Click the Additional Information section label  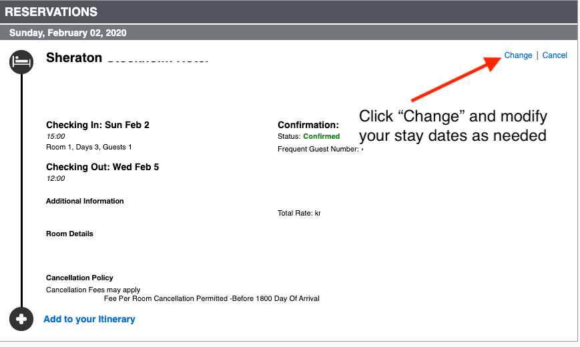click(x=85, y=201)
